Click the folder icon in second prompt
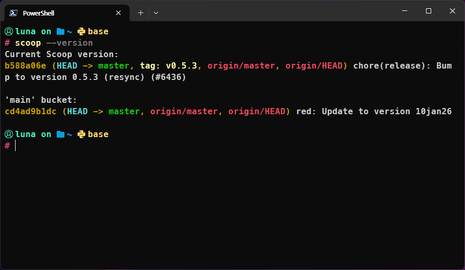The height and width of the screenshot is (270, 465). pyautogui.click(x=60, y=134)
